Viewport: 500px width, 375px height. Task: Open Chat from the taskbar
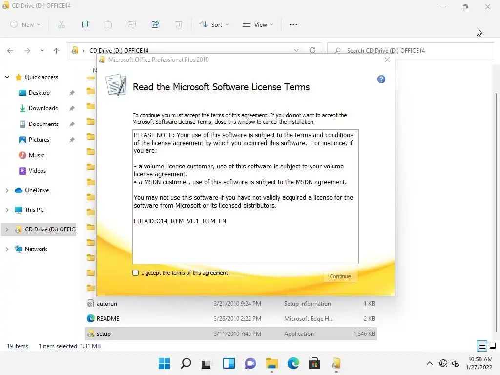pyautogui.click(x=250, y=363)
